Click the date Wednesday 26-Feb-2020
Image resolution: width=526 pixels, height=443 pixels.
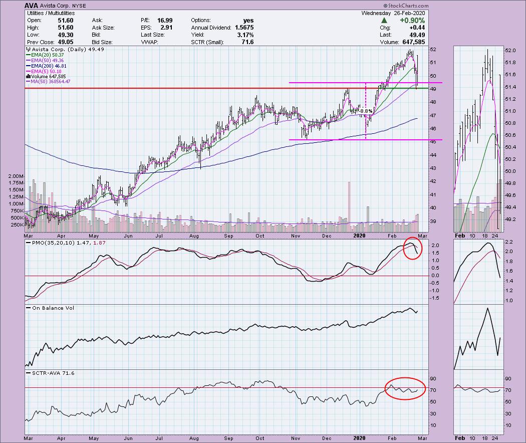pyautogui.click(x=393, y=13)
